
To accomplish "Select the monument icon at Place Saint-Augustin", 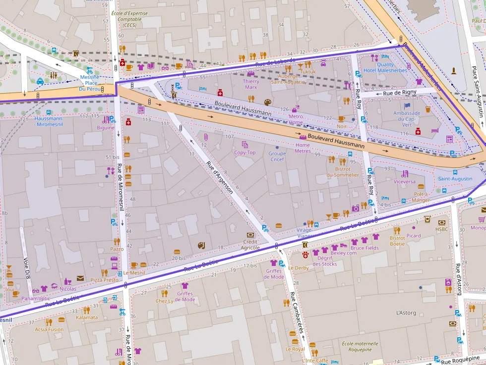I will pos(453,71).
